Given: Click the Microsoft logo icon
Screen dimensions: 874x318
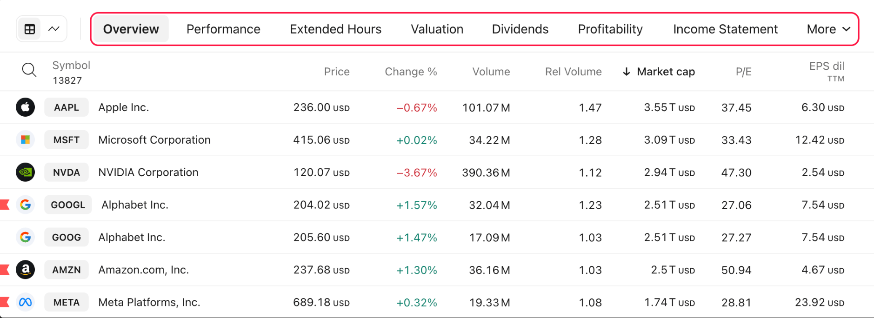Looking at the screenshot, I should click(26, 140).
